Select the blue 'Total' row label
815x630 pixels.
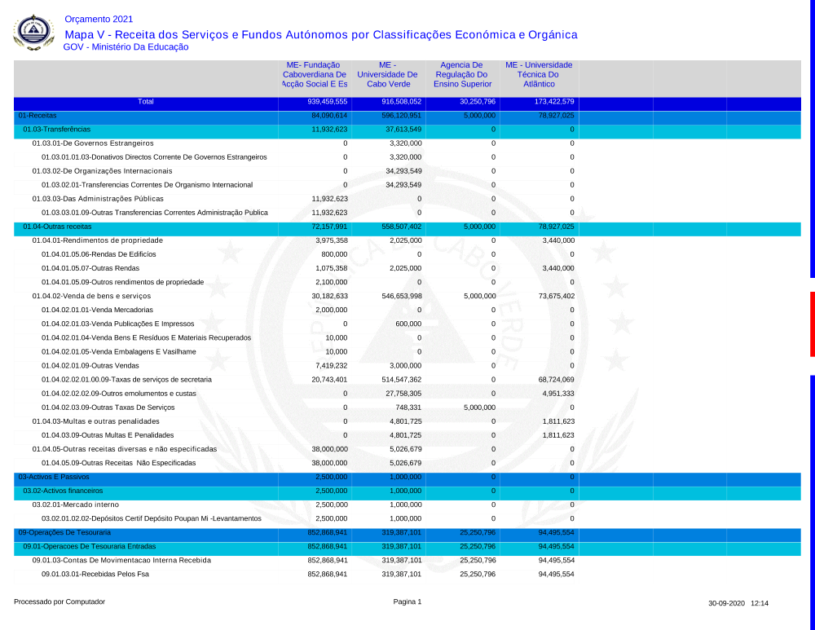click(x=146, y=102)
